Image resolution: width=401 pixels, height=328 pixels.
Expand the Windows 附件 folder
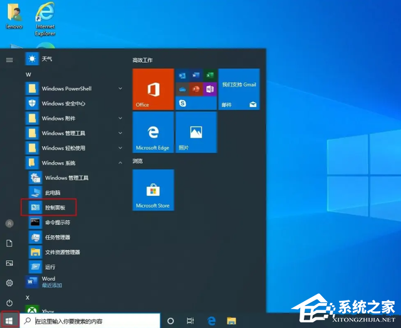point(74,119)
